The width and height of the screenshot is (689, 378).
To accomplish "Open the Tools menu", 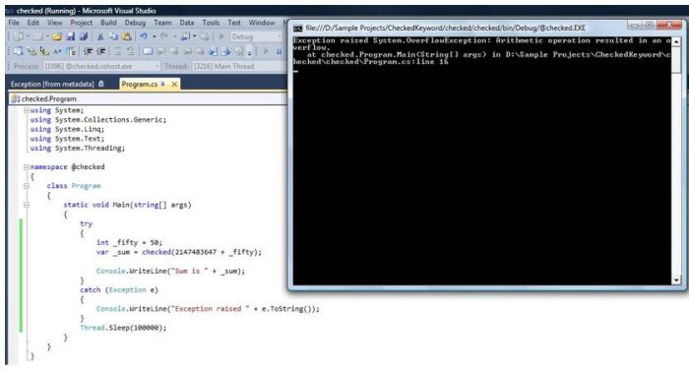I will pos(211,23).
